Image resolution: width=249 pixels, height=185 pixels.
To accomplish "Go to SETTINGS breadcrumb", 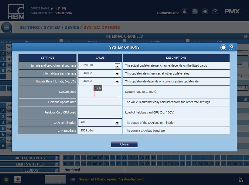I will pos(29,27).
